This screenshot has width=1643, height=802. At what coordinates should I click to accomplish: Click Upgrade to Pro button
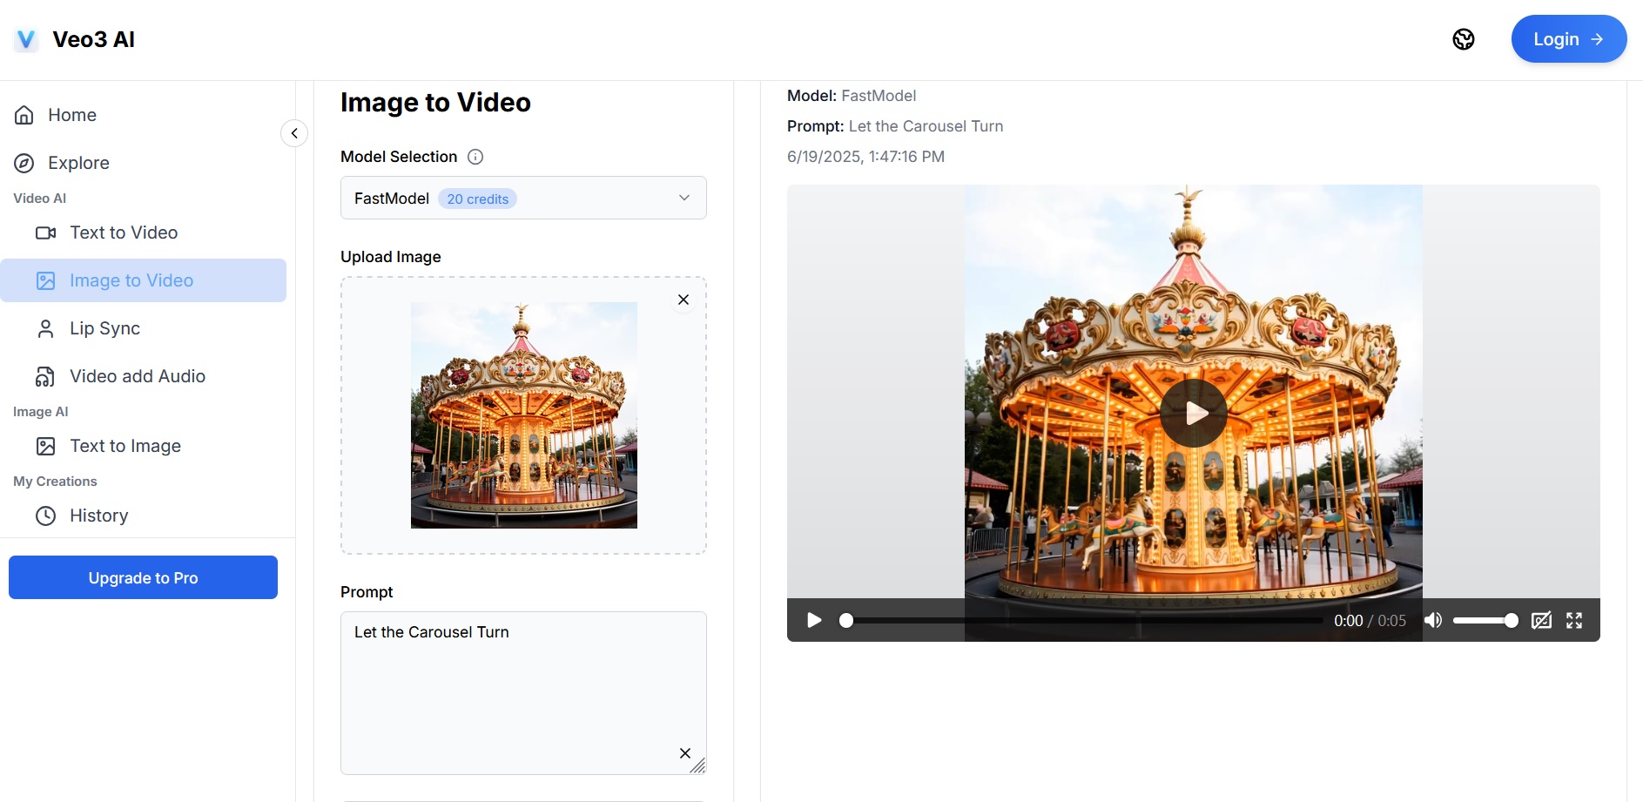click(x=143, y=577)
